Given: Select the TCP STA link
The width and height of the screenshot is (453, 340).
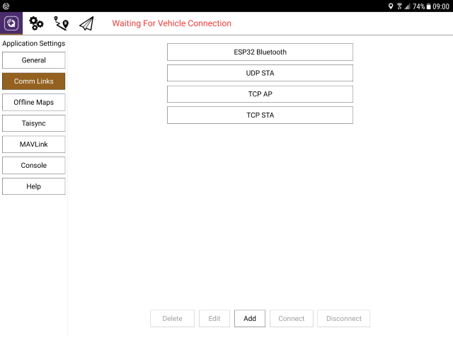Looking at the screenshot, I should click(260, 115).
